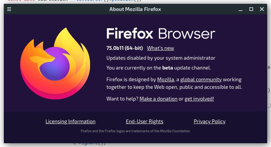
Task: Open Licensing Information
Action: pos(70,121)
